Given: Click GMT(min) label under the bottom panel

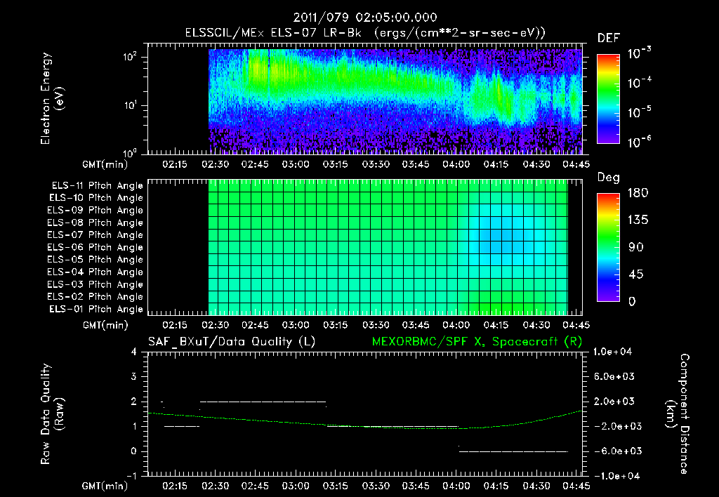Looking at the screenshot, I should [105, 486].
